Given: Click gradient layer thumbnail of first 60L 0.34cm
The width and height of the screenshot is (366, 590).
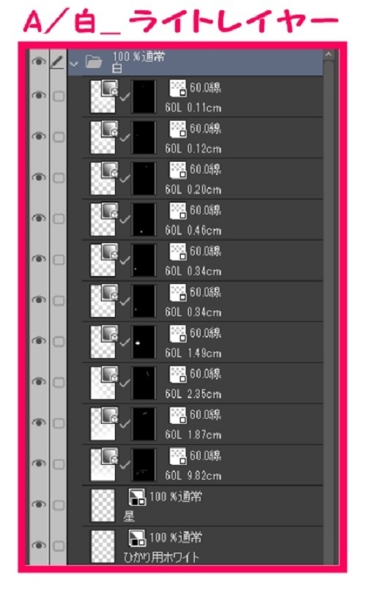Looking at the screenshot, I should [x=103, y=260].
